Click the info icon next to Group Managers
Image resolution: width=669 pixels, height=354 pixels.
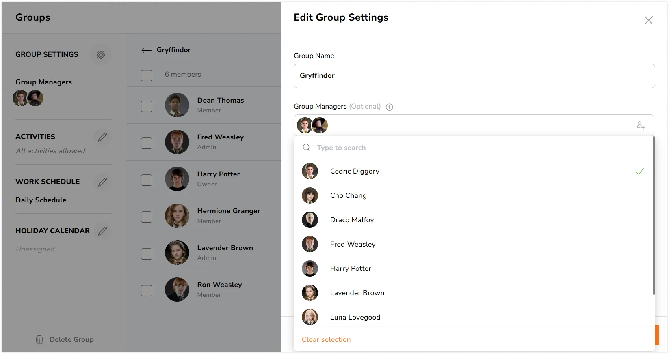point(389,107)
